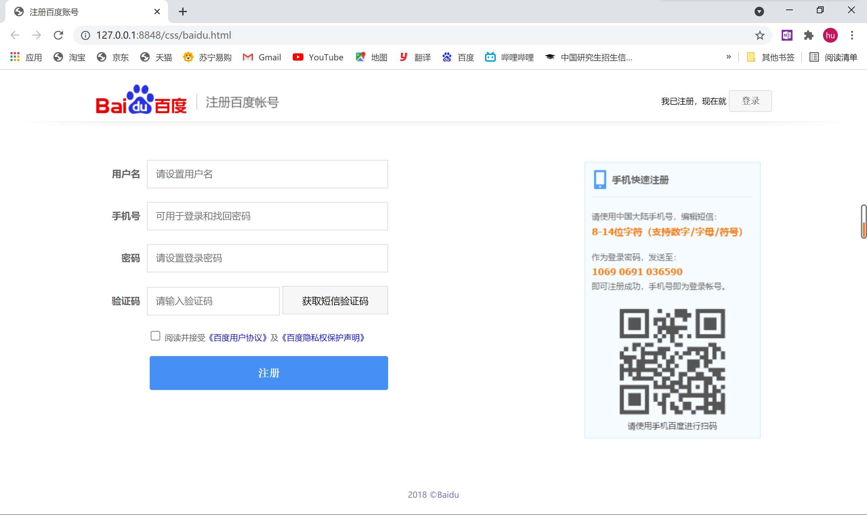
Task: Open the 《百度隐私权保护声明》 link
Action: [x=323, y=338]
